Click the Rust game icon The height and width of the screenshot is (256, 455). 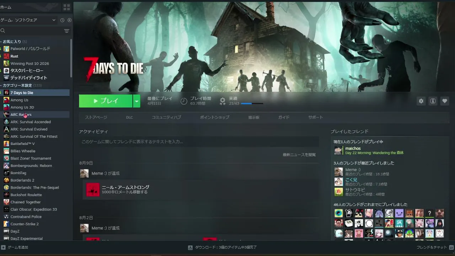[x=6, y=56]
